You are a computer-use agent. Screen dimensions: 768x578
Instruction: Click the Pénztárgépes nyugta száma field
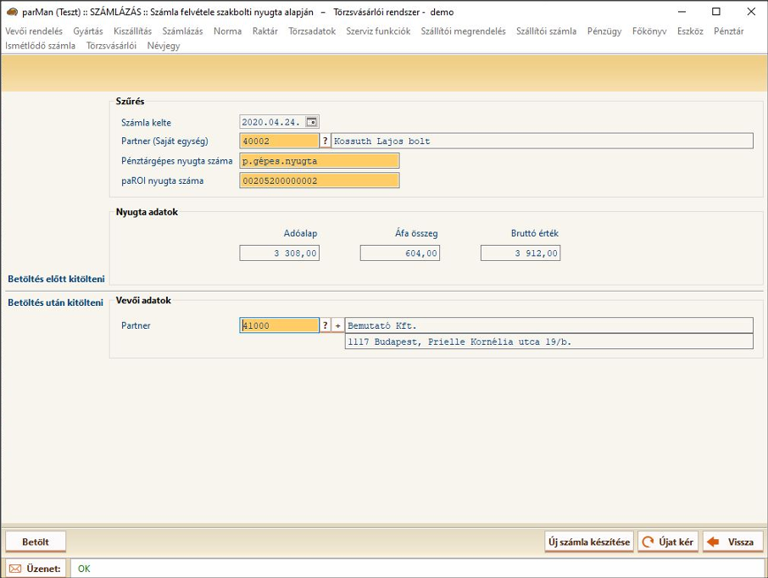point(320,161)
